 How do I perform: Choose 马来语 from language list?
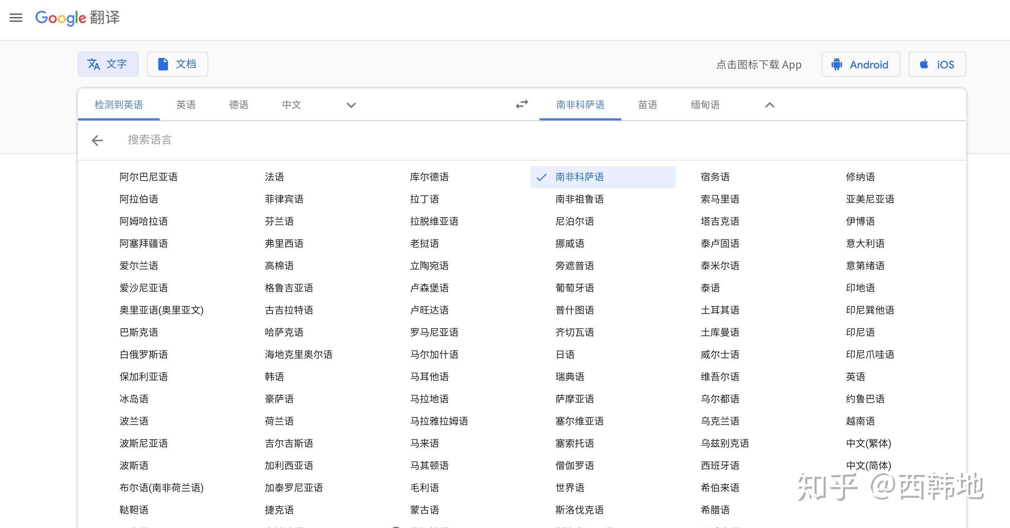coord(424,443)
